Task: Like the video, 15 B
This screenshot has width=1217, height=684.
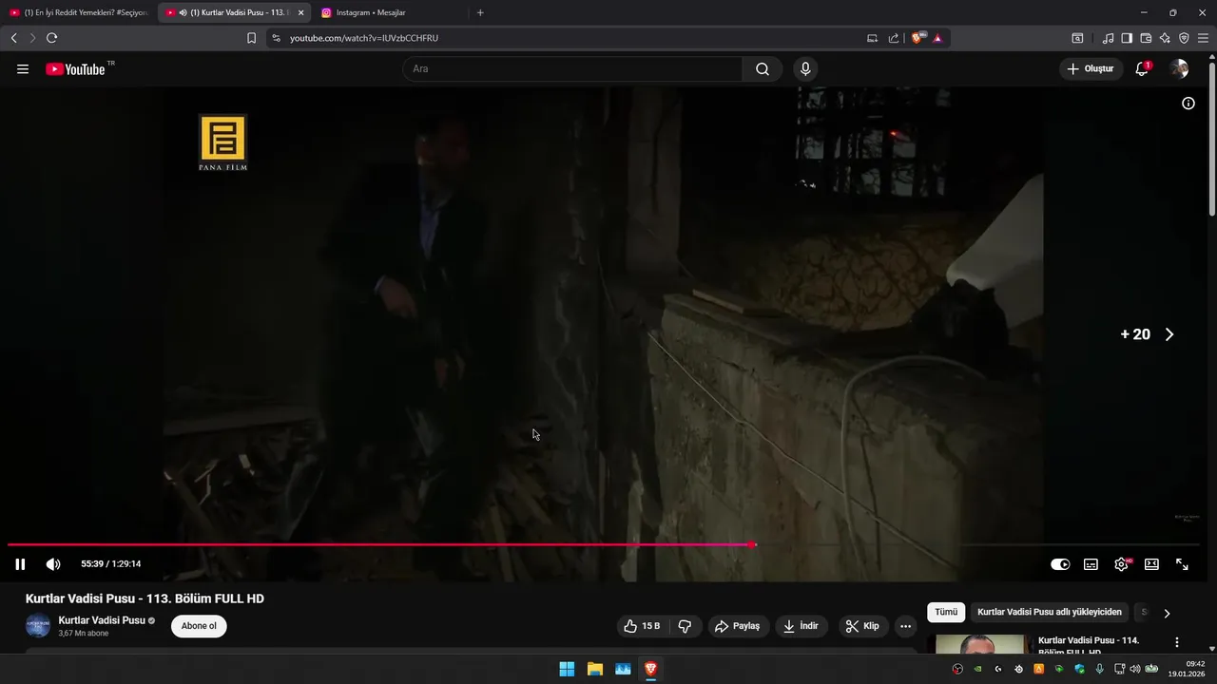Action: point(642,626)
